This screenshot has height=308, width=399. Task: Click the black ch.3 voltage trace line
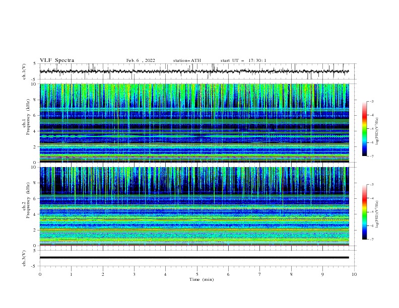point(194,258)
